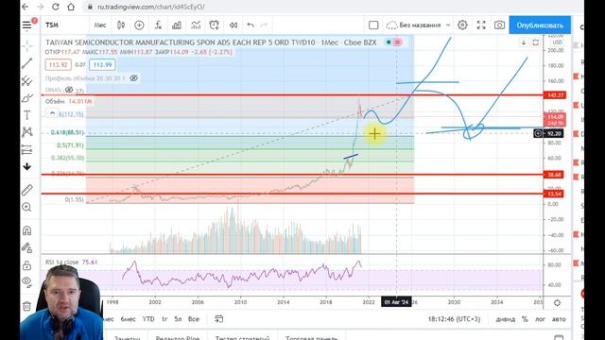Click the trash remove drawings icon

coord(27,306)
